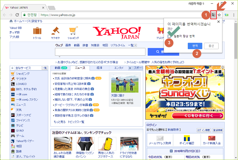Click the arrow to show more news tabs

pyautogui.click(x=130, y=68)
